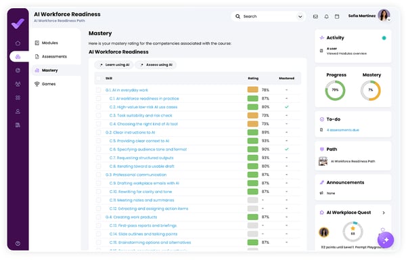Open AI Workforce Readiness Path breadcrumb link
The width and height of the screenshot is (406, 260).
60,21
